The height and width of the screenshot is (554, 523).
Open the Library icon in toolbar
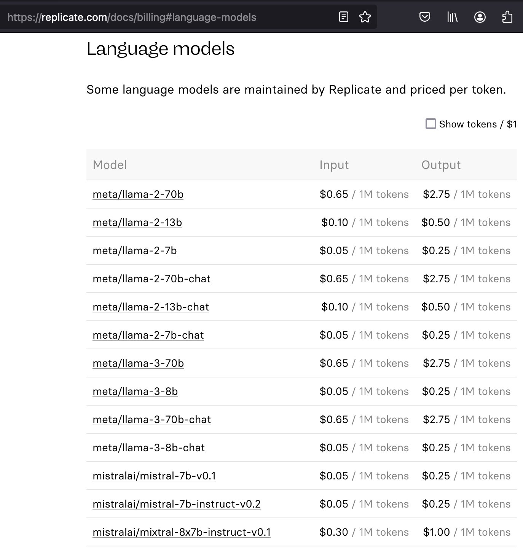[452, 17]
